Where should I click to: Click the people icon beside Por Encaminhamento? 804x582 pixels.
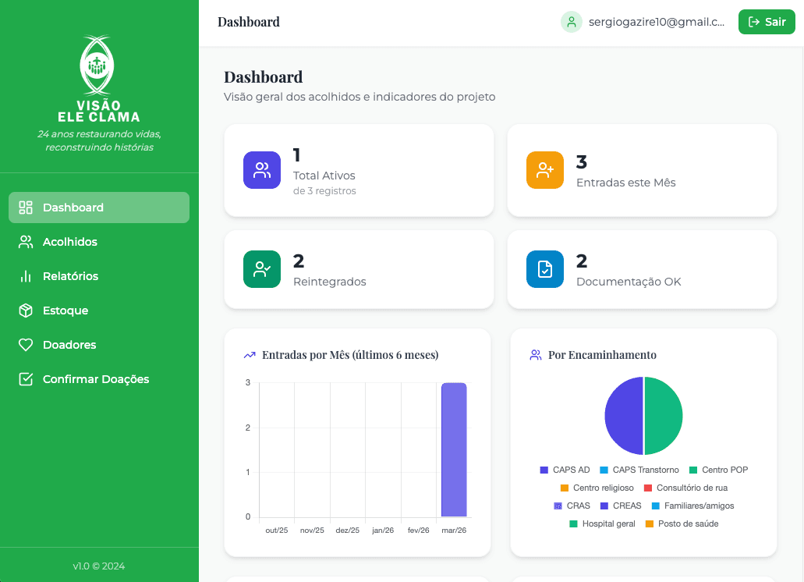tap(536, 355)
